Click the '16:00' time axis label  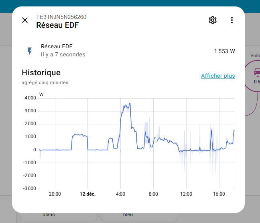(219, 194)
